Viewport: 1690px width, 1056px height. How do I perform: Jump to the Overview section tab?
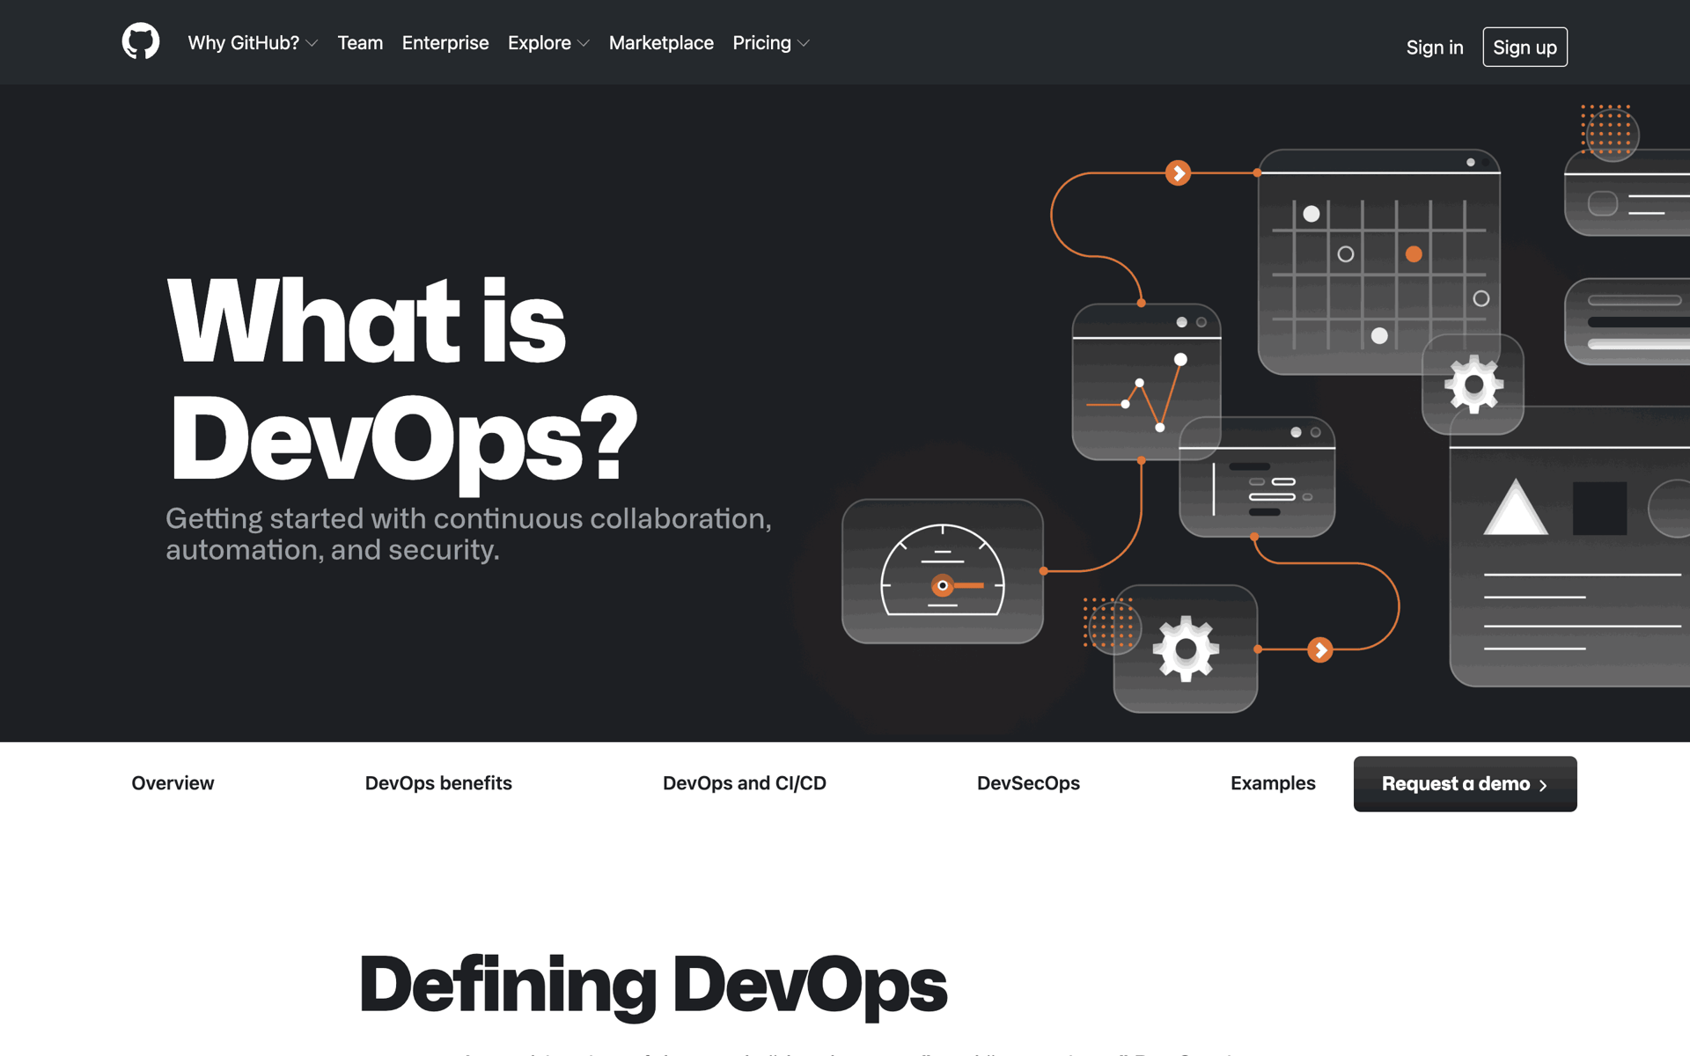[x=173, y=783]
